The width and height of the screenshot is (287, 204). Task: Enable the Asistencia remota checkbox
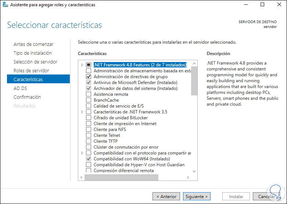[x=88, y=94]
